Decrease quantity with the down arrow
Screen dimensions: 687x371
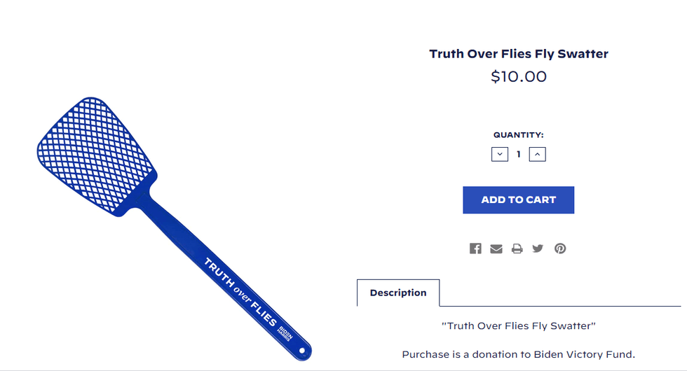click(500, 154)
